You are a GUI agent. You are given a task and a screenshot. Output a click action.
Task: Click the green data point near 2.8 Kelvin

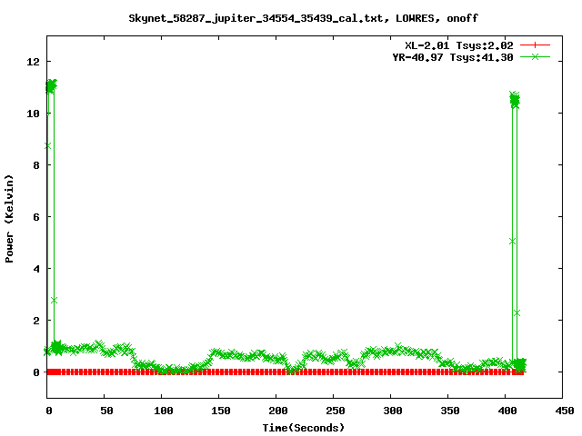pos(55,301)
